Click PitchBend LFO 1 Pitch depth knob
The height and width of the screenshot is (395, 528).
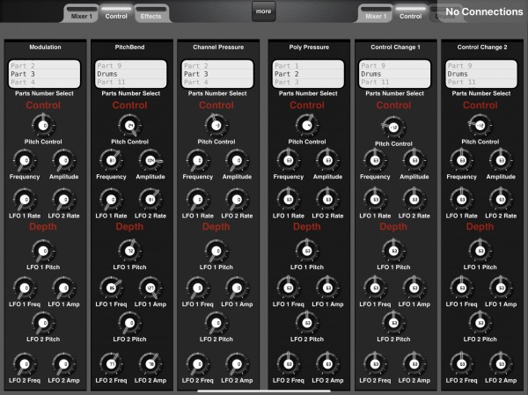129,251
